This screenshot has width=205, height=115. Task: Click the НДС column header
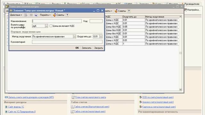114,17
